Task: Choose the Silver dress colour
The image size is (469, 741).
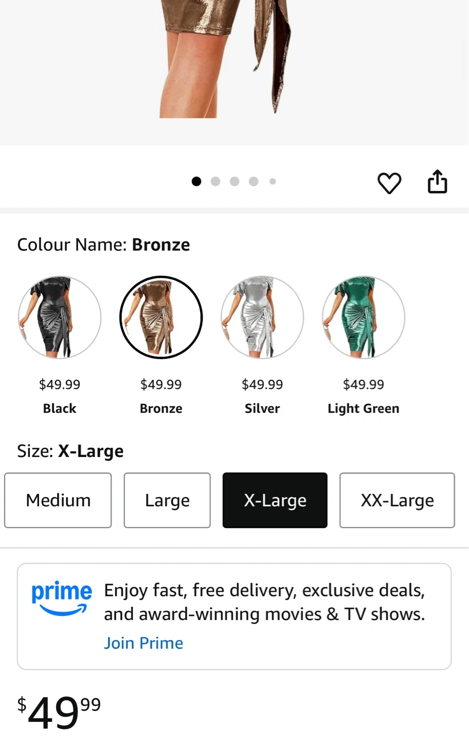Action: coord(262,317)
